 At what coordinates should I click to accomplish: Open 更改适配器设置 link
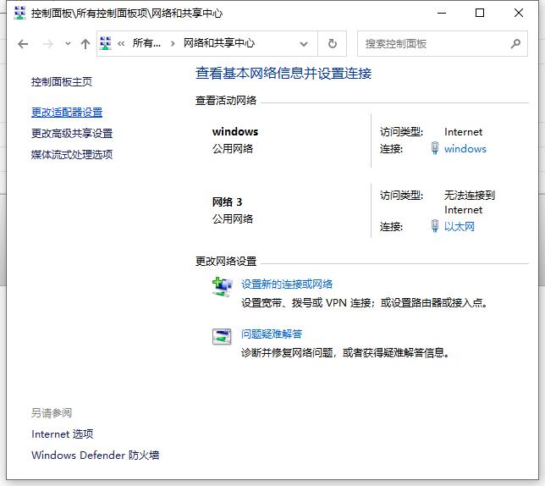pos(67,113)
